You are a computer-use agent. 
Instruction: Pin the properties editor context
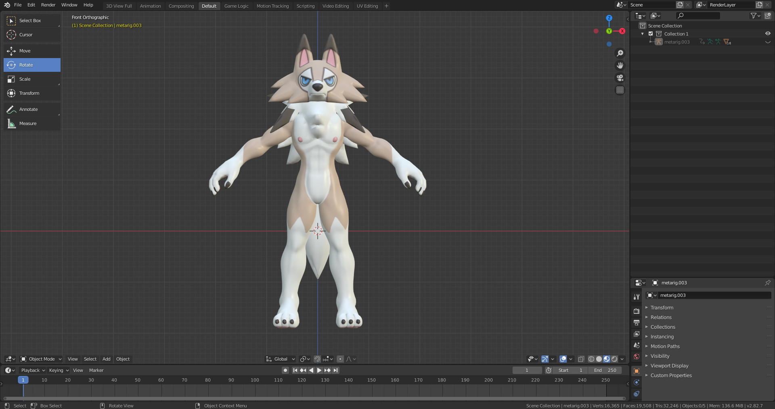tap(768, 283)
